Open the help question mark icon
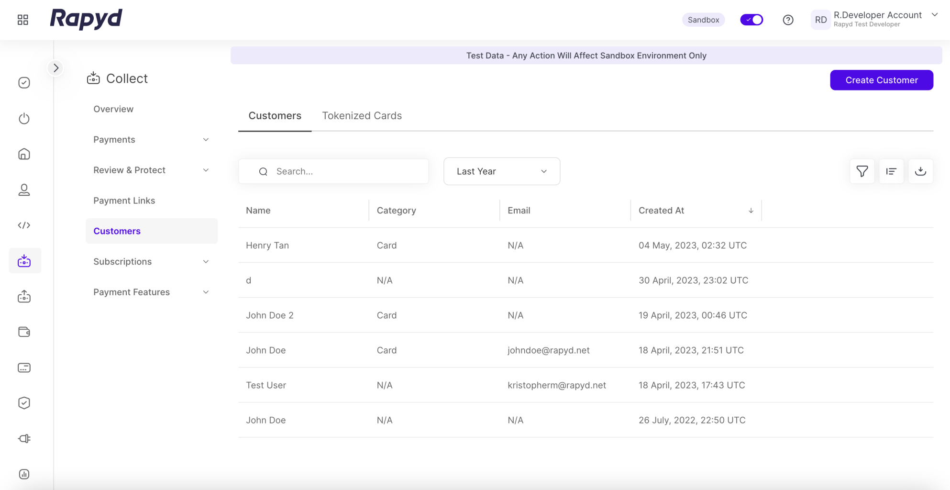The height and width of the screenshot is (490, 950). click(788, 20)
